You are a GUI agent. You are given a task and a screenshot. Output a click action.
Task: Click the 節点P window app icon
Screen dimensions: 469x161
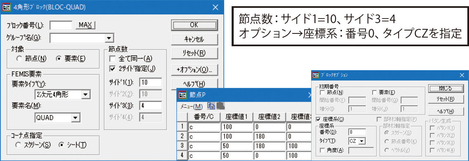click(182, 95)
